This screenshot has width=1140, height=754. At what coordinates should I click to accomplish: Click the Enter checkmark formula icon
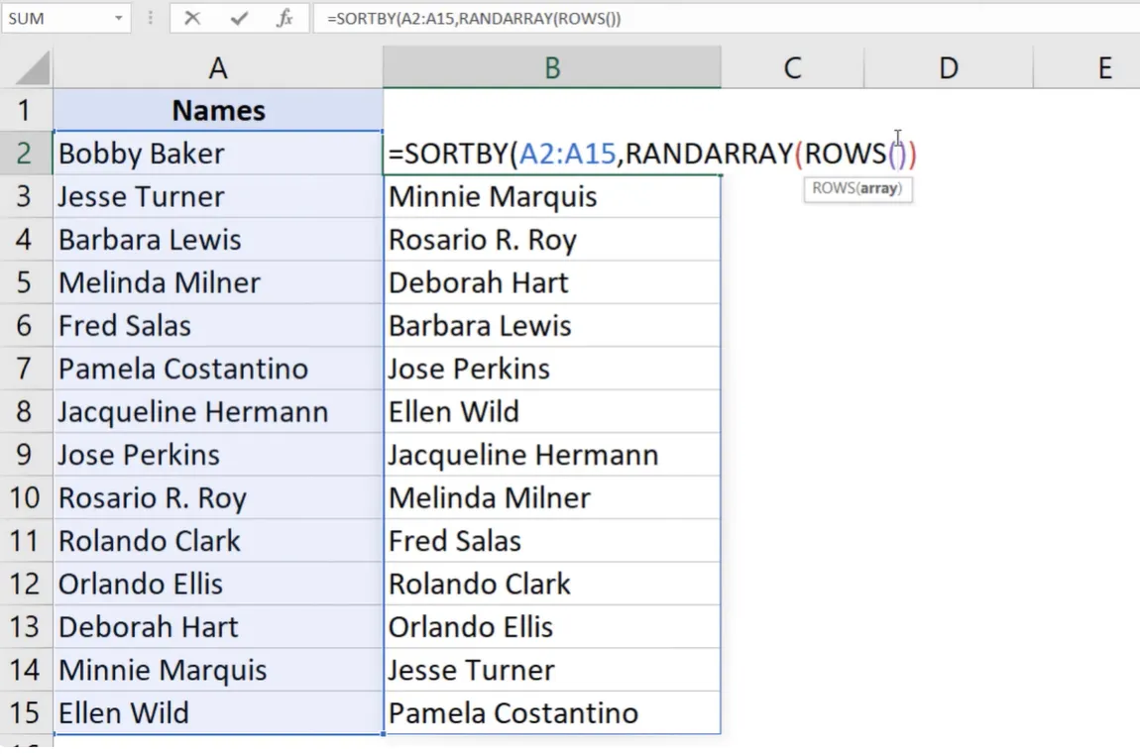click(239, 19)
